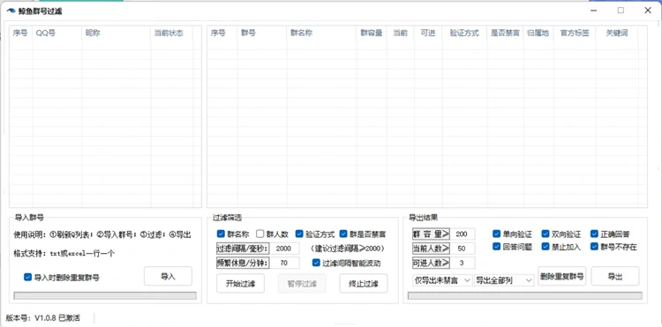This screenshot has width=662, height=327.
Task: Click the 群号 column header
Action: 262,33
